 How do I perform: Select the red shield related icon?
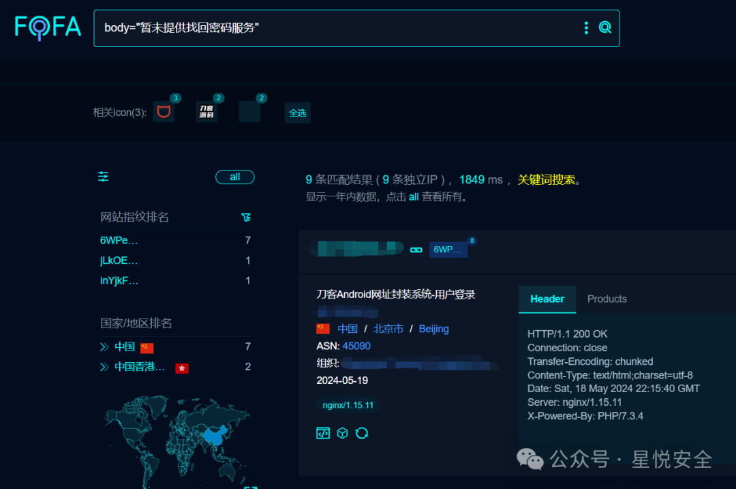(x=164, y=112)
